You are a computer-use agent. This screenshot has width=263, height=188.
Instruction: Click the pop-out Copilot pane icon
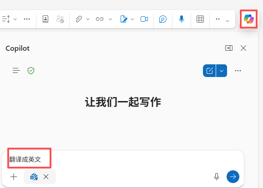pos(229,48)
